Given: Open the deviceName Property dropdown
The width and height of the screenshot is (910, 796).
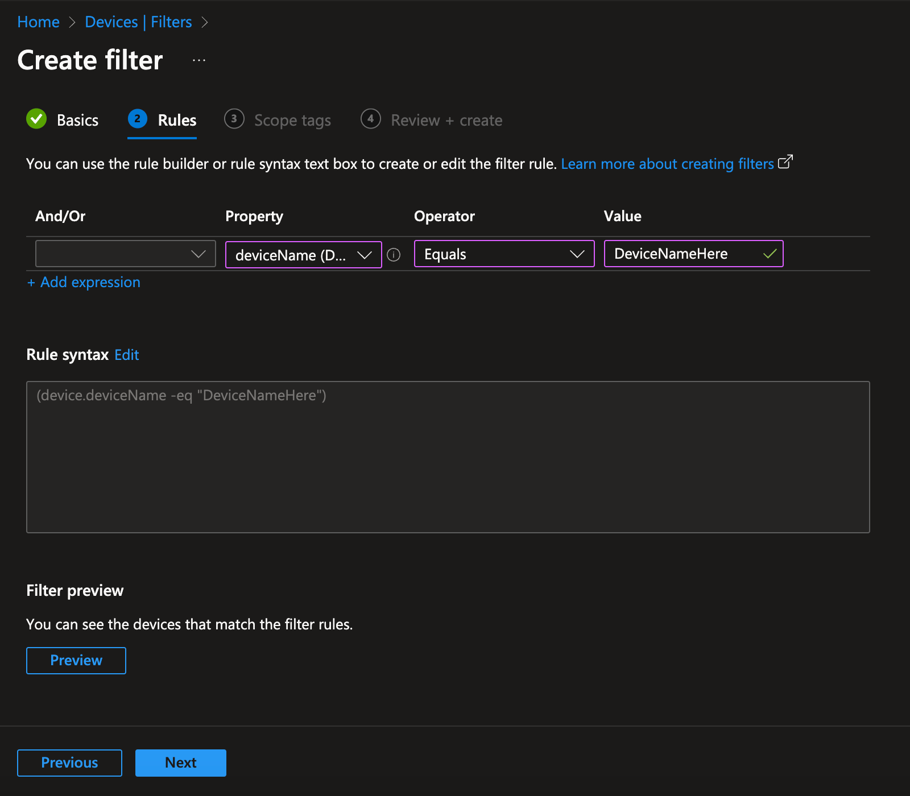Looking at the screenshot, I should click(x=303, y=255).
